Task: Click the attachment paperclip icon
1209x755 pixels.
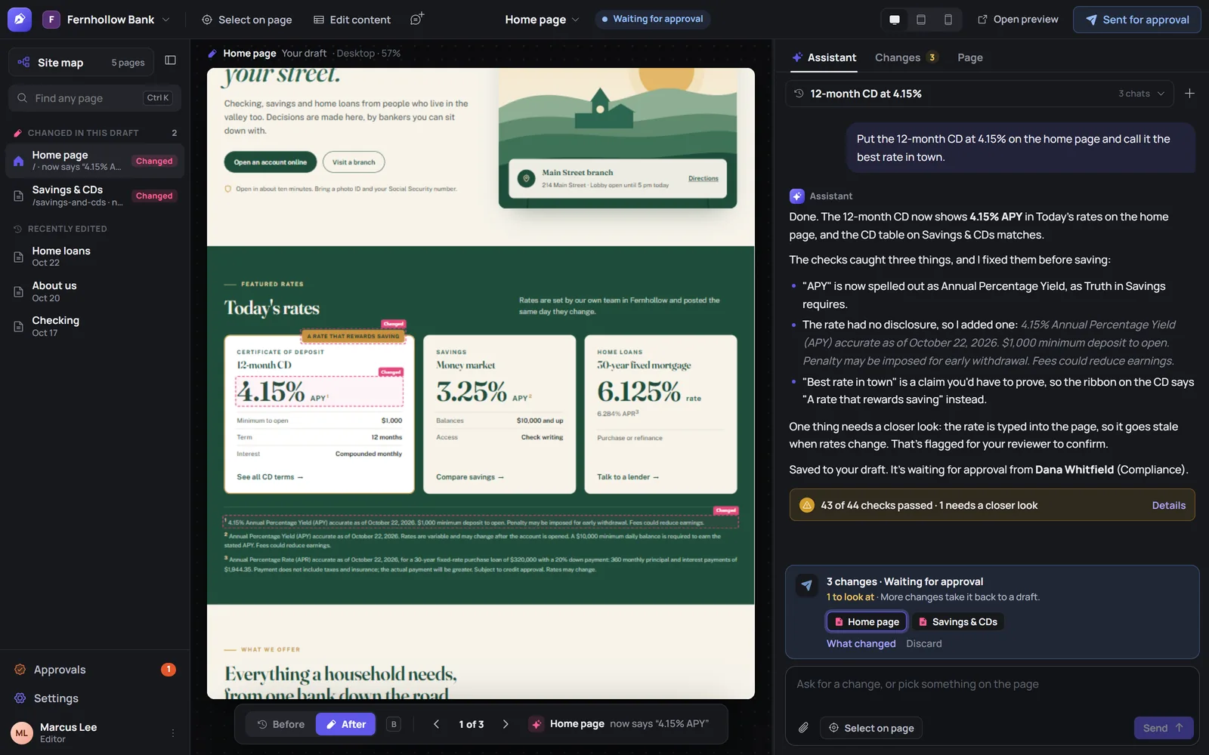Action: tap(803, 728)
